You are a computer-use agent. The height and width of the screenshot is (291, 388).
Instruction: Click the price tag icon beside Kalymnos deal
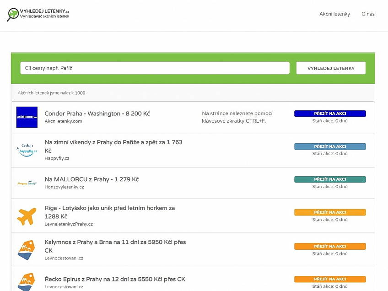(x=26, y=250)
